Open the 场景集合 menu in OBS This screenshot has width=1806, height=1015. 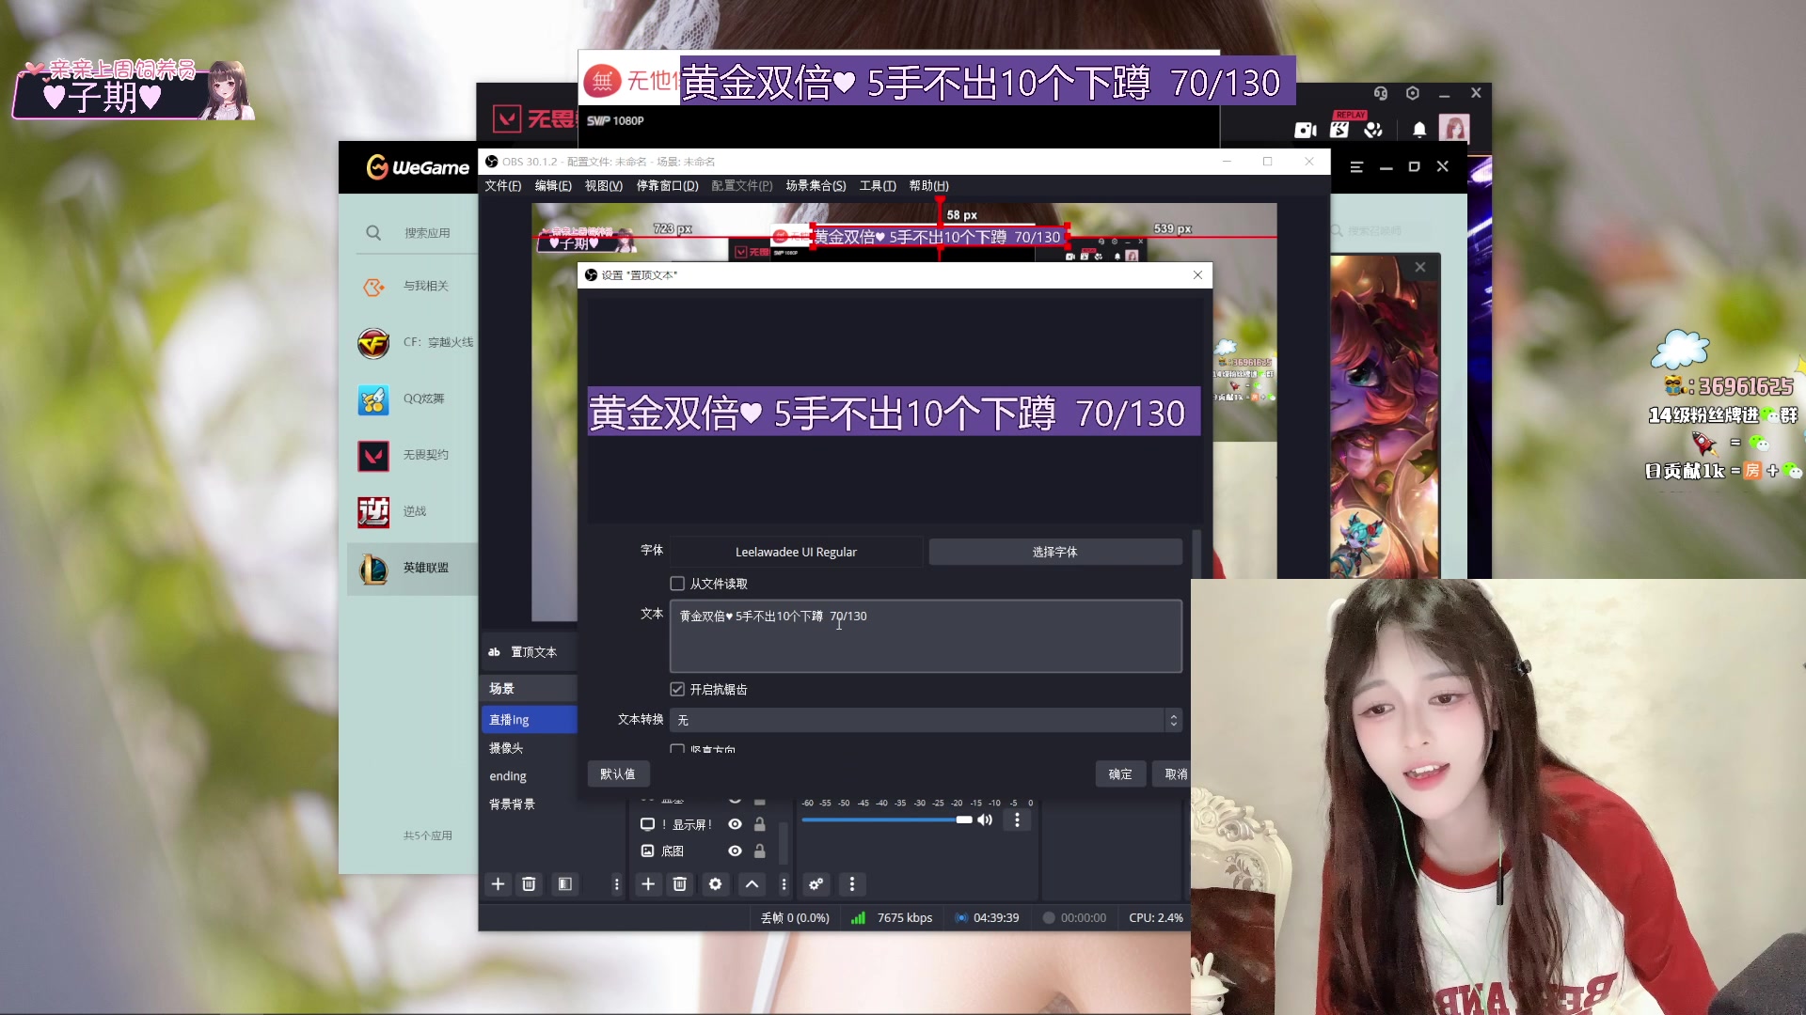pos(816,186)
